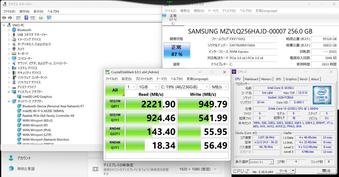The width and height of the screenshot is (339, 177).
Task: Open ディスク(D) menu in CrystalDiskInfo
Action: tap(229, 11)
